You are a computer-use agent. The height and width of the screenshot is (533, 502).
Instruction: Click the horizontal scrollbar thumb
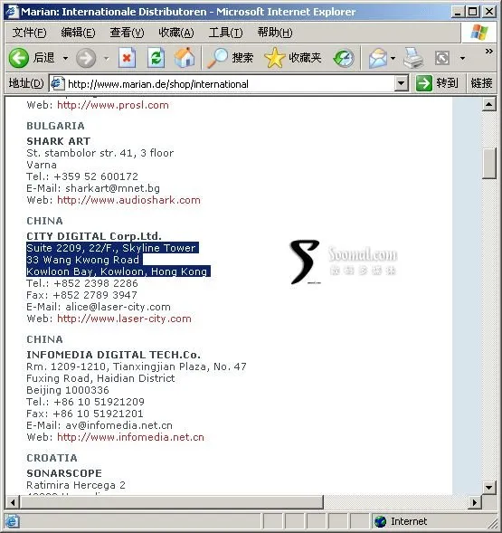pos(172,502)
